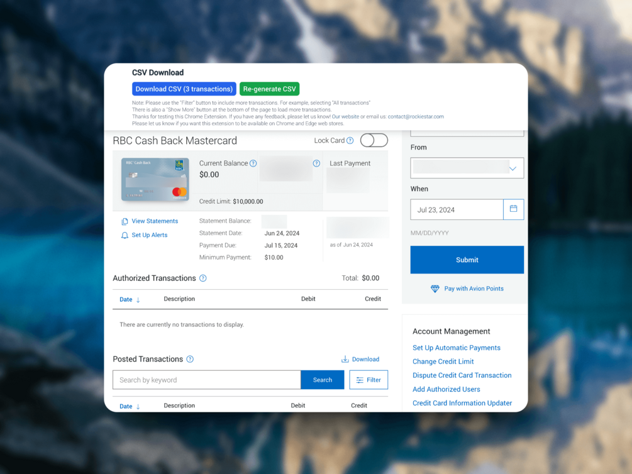632x474 pixels.
Task: Open Set Up Automatic Payments link
Action: tap(457, 348)
